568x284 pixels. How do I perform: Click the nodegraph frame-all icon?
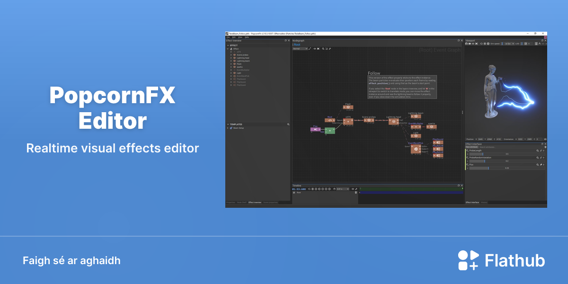(318, 49)
